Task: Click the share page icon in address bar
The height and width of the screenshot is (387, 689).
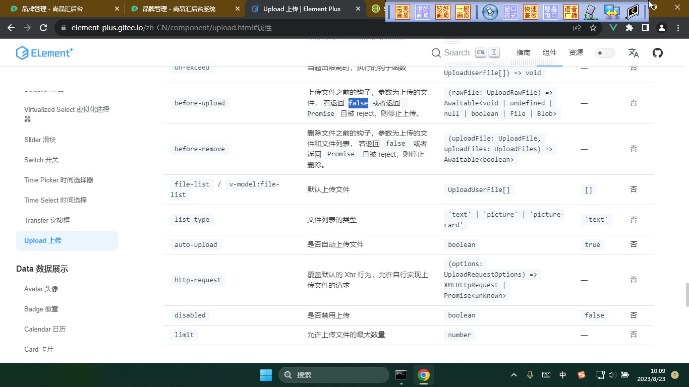Action: coord(577,28)
